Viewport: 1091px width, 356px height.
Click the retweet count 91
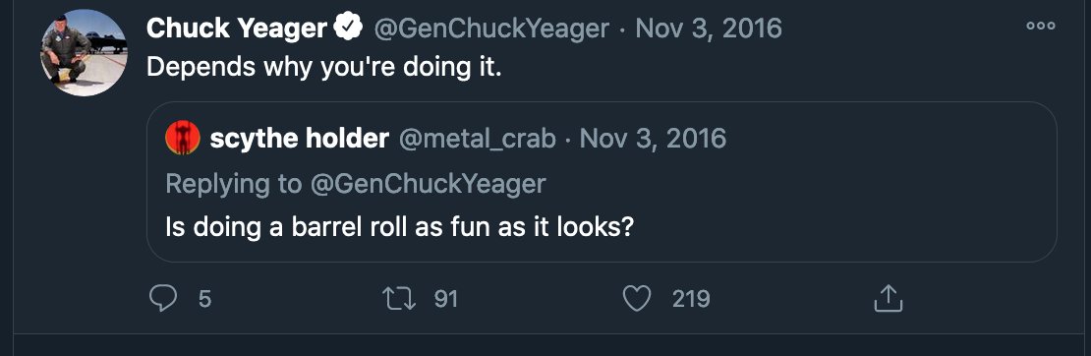coord(445,299)
